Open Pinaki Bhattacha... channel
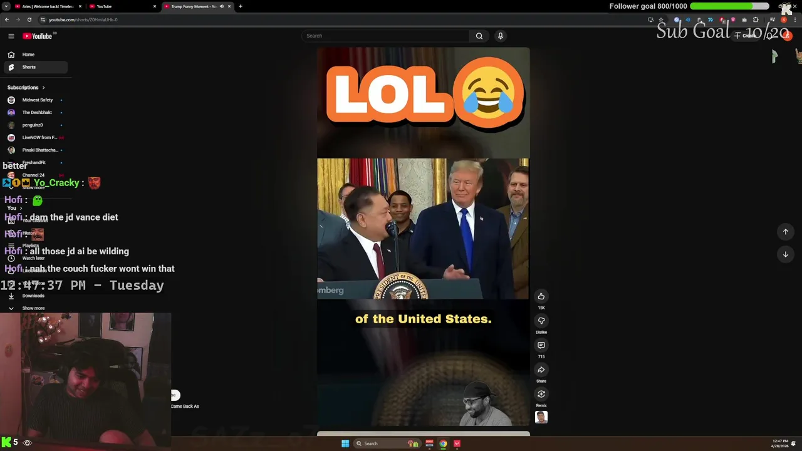 [35, 150]
